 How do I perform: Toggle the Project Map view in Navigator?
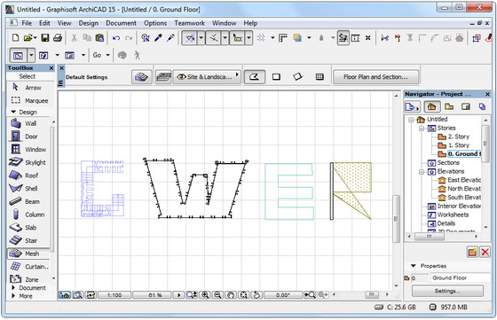click(x=431, y=106)
